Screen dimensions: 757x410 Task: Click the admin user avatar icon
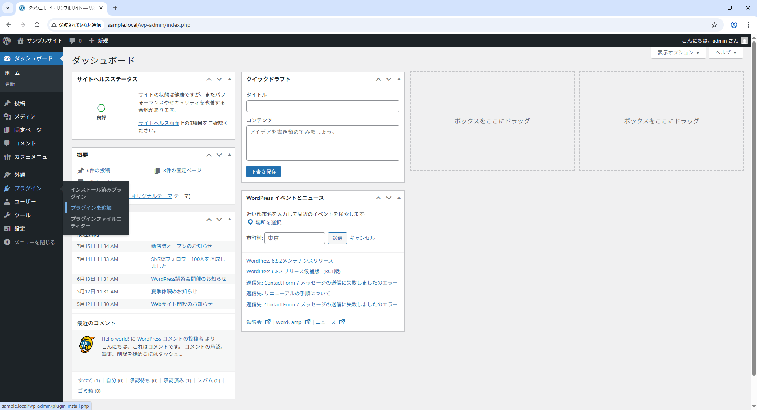point(744,41)
